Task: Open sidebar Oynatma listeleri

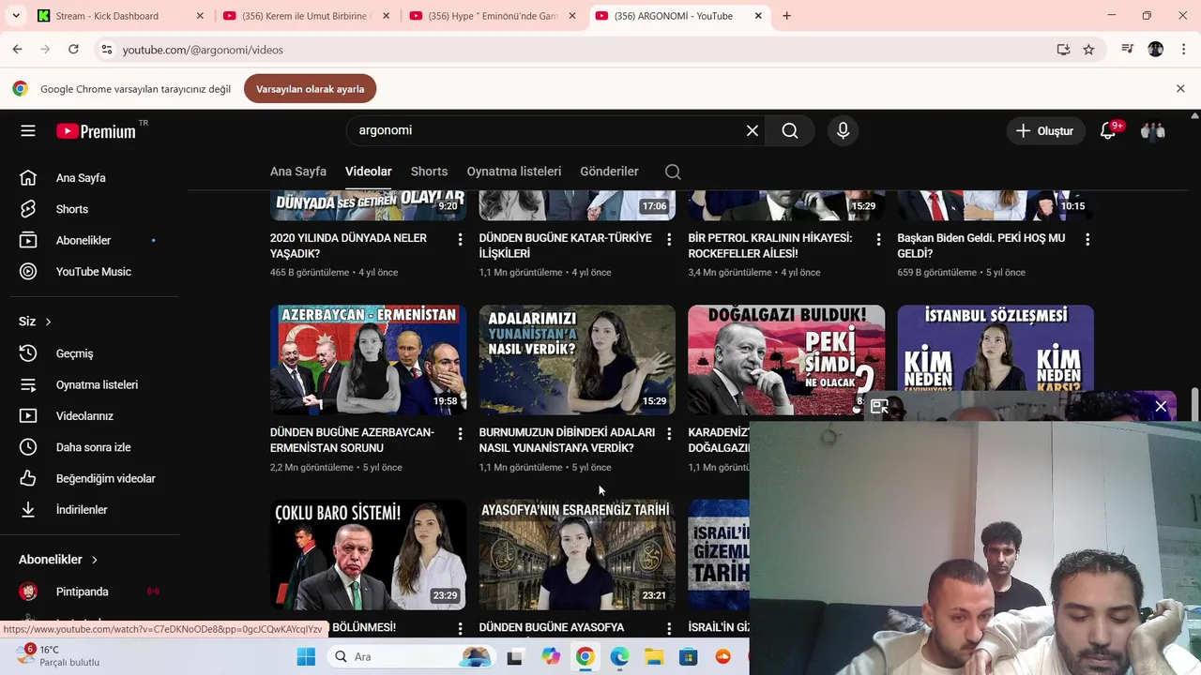Action: [x=90, y=384]
